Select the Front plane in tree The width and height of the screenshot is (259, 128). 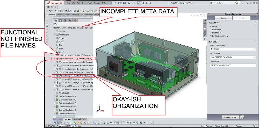click(61, 42)
